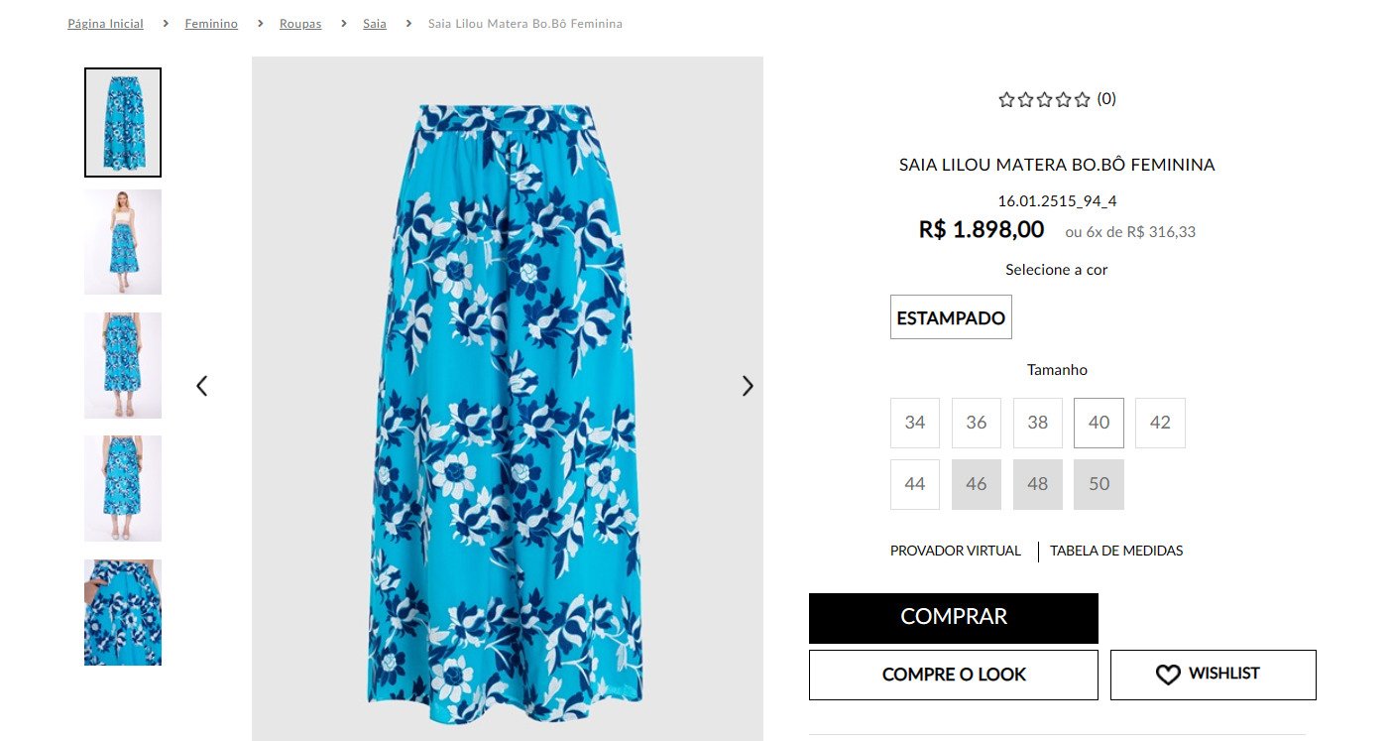Viewport: 1389px width, 741px height.
Task: View thumbnail of model wearing white top
Action: coord(123,242)
